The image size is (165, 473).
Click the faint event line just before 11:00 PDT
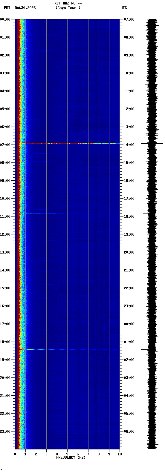click(x=45, y=214)
